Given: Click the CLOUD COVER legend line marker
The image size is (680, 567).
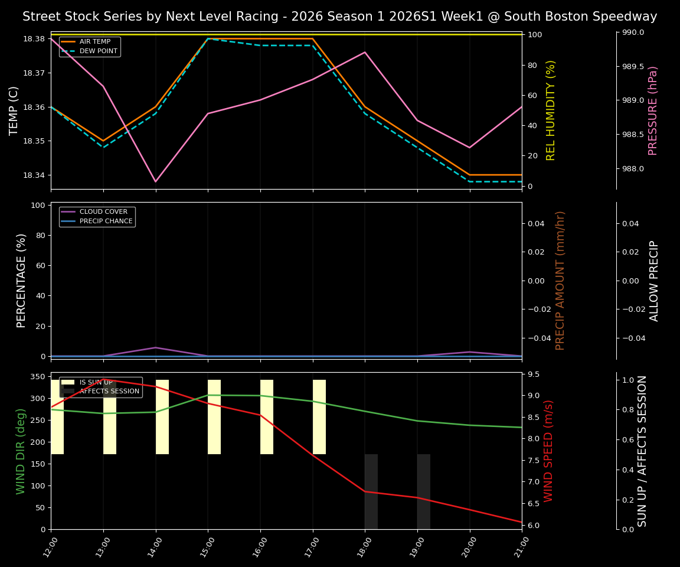Looking at the screenshot, I should point(67,211).
